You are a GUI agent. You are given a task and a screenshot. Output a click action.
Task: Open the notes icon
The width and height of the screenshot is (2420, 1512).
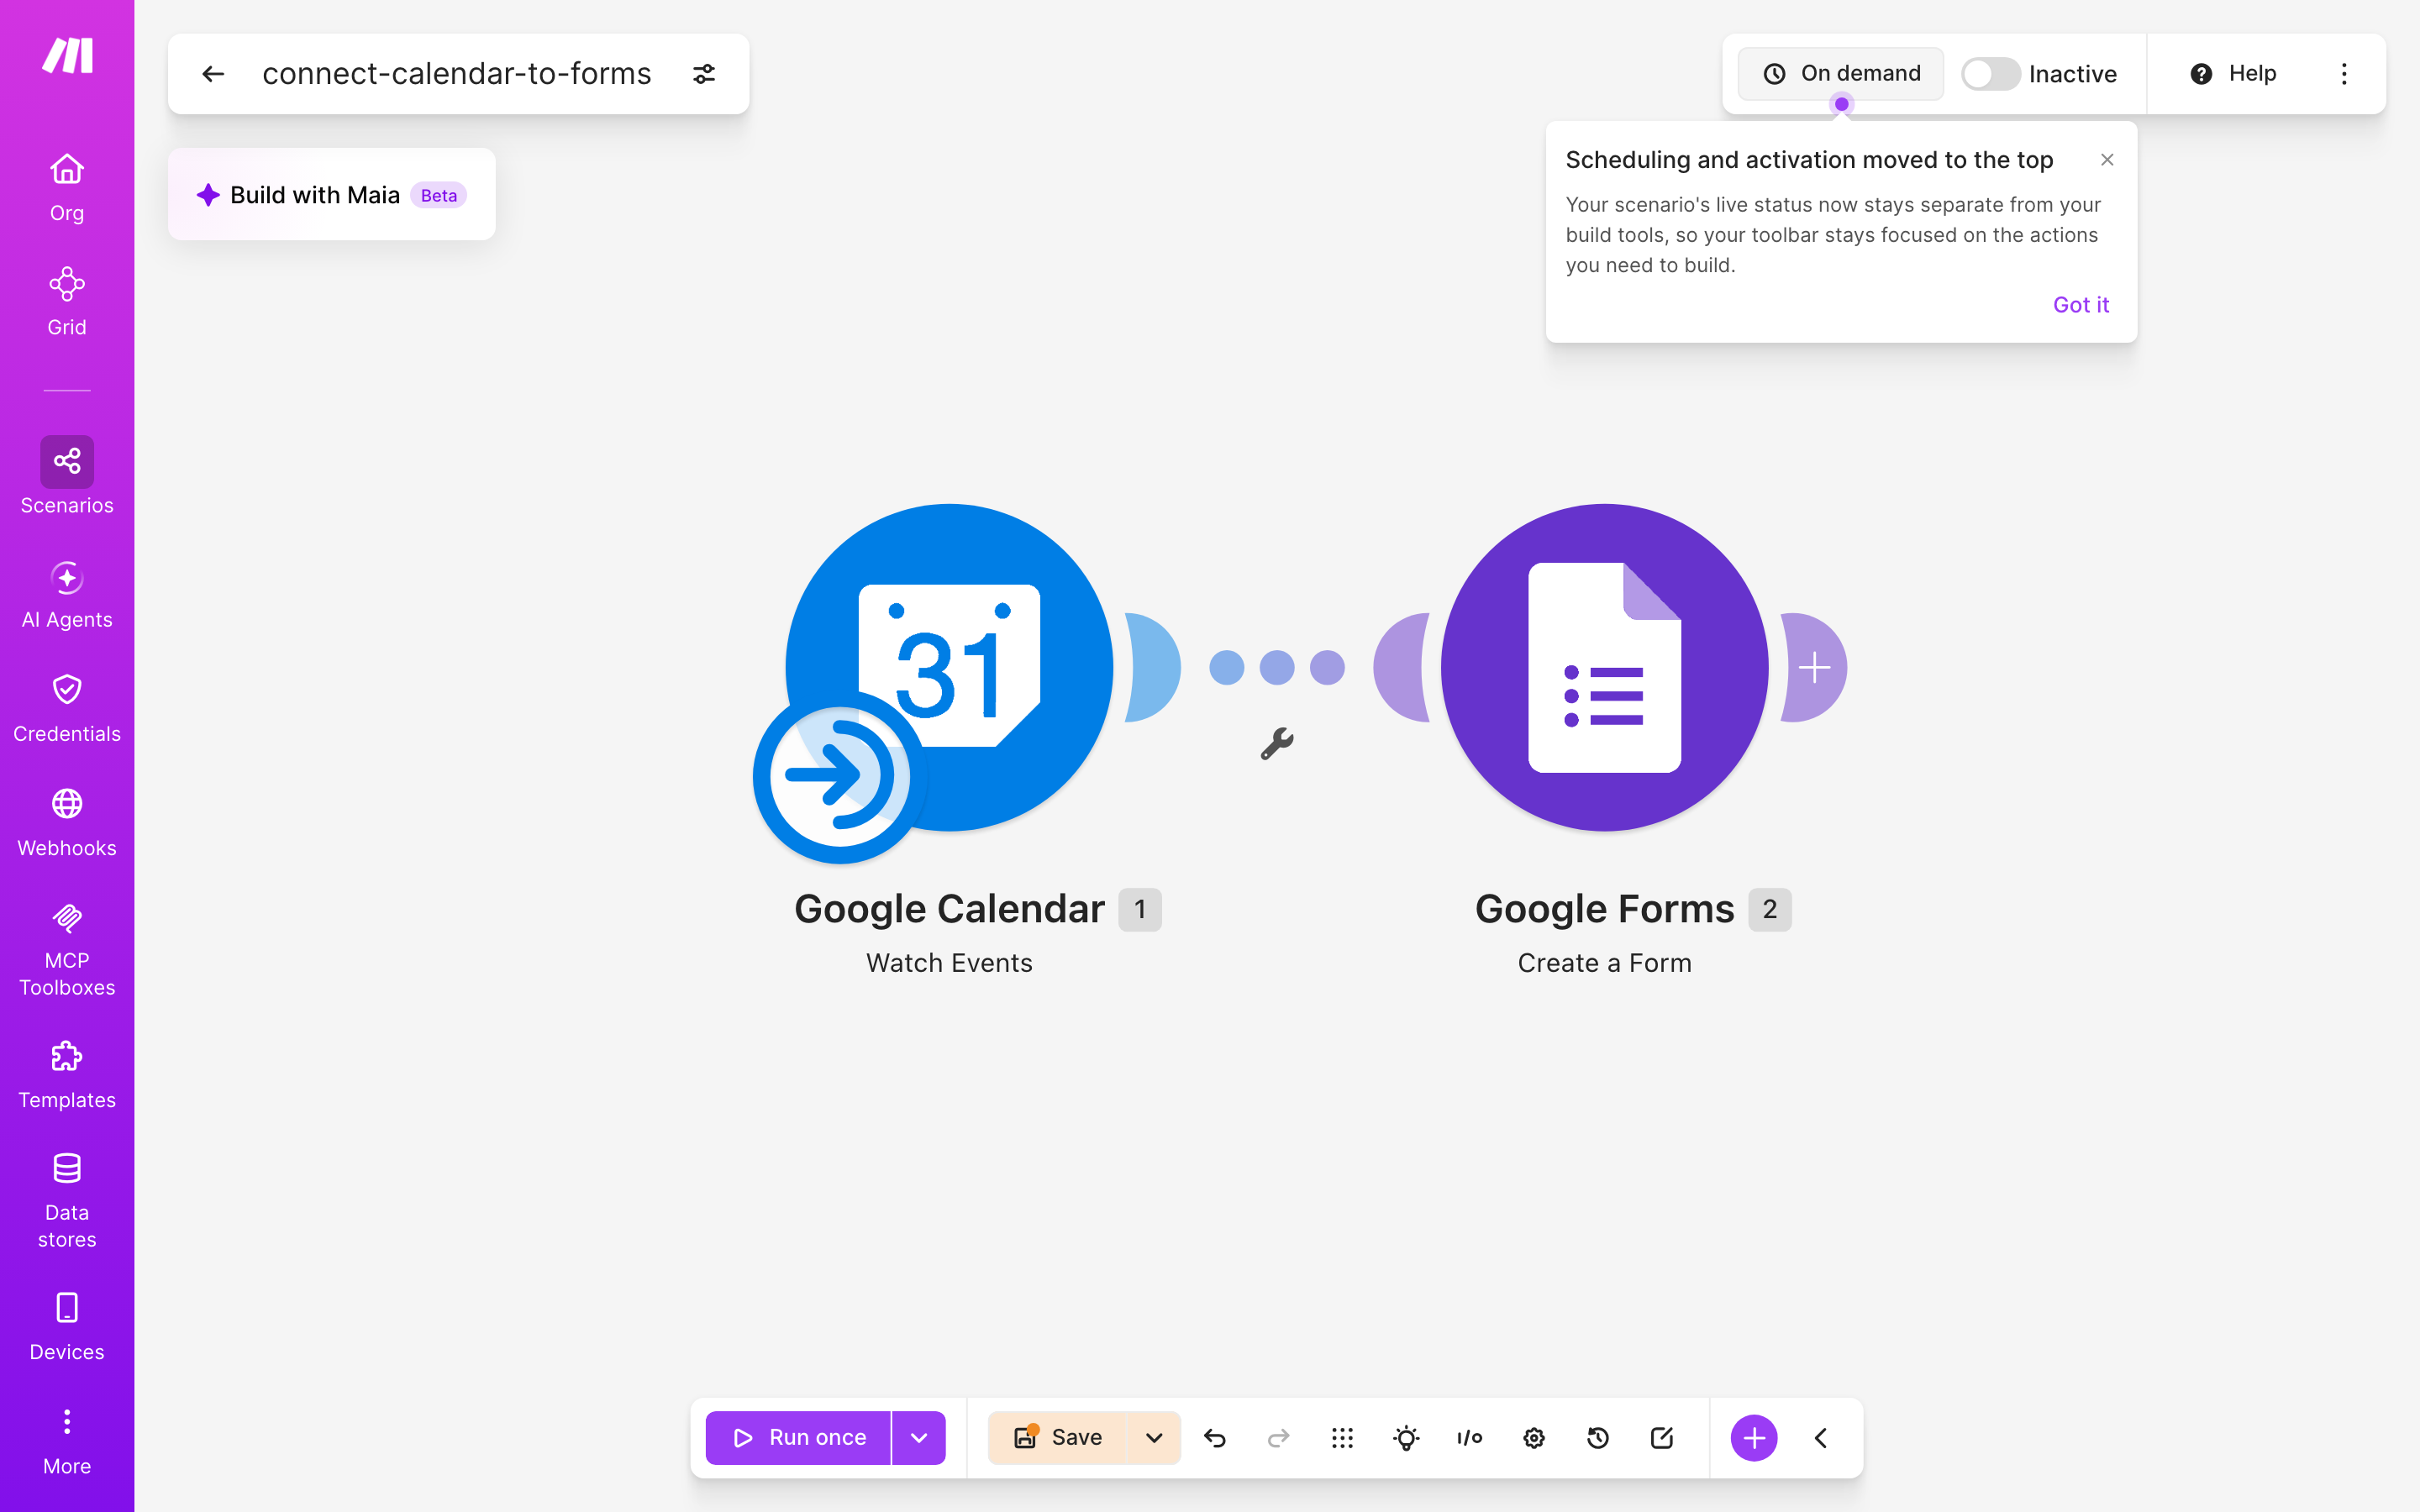point(1662,1438)
